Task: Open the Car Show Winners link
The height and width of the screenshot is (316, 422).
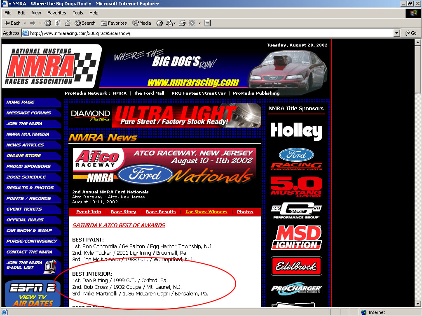Action: point(206,212)
